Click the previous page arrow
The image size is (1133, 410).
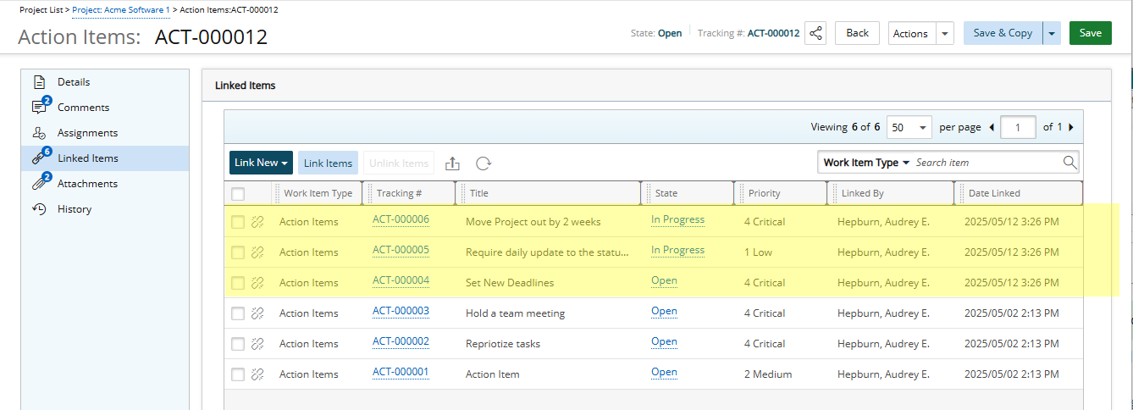point(992,127)
